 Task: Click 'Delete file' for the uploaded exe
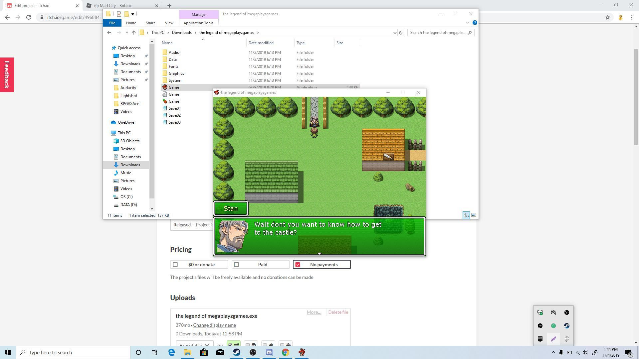pyautogui.click(x=338, y=312)
